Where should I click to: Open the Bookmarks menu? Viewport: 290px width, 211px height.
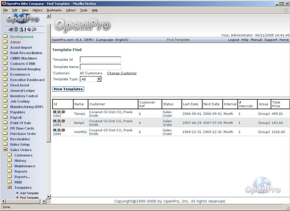54,10
